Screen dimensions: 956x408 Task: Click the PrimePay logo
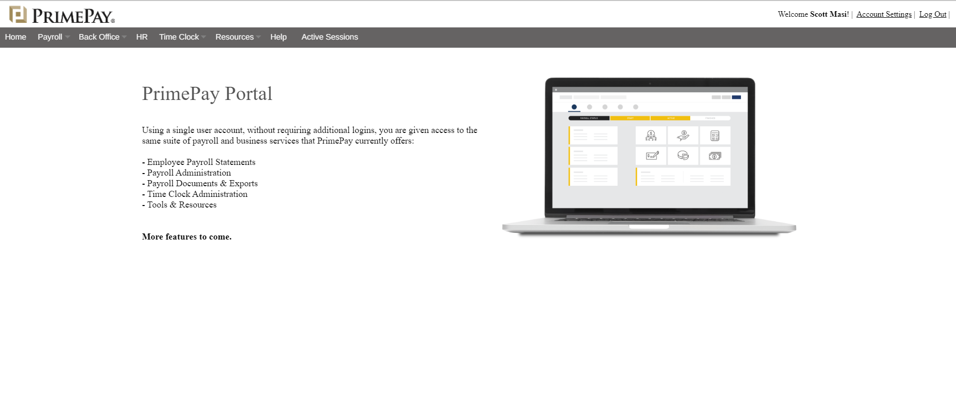click(x=62, y=15)
